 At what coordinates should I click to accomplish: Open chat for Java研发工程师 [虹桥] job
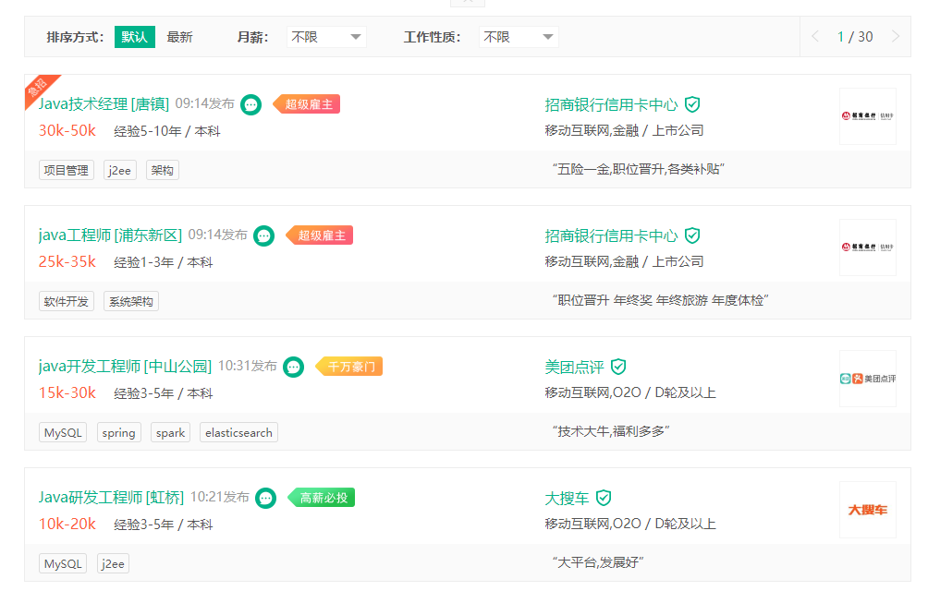(265, 499)
